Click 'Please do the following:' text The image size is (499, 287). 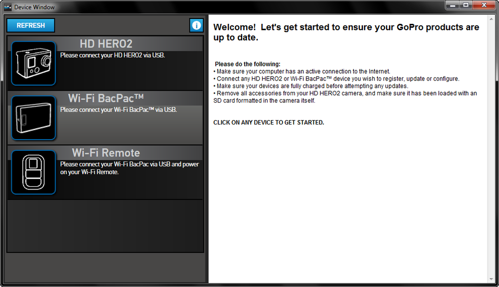point(248,64)
